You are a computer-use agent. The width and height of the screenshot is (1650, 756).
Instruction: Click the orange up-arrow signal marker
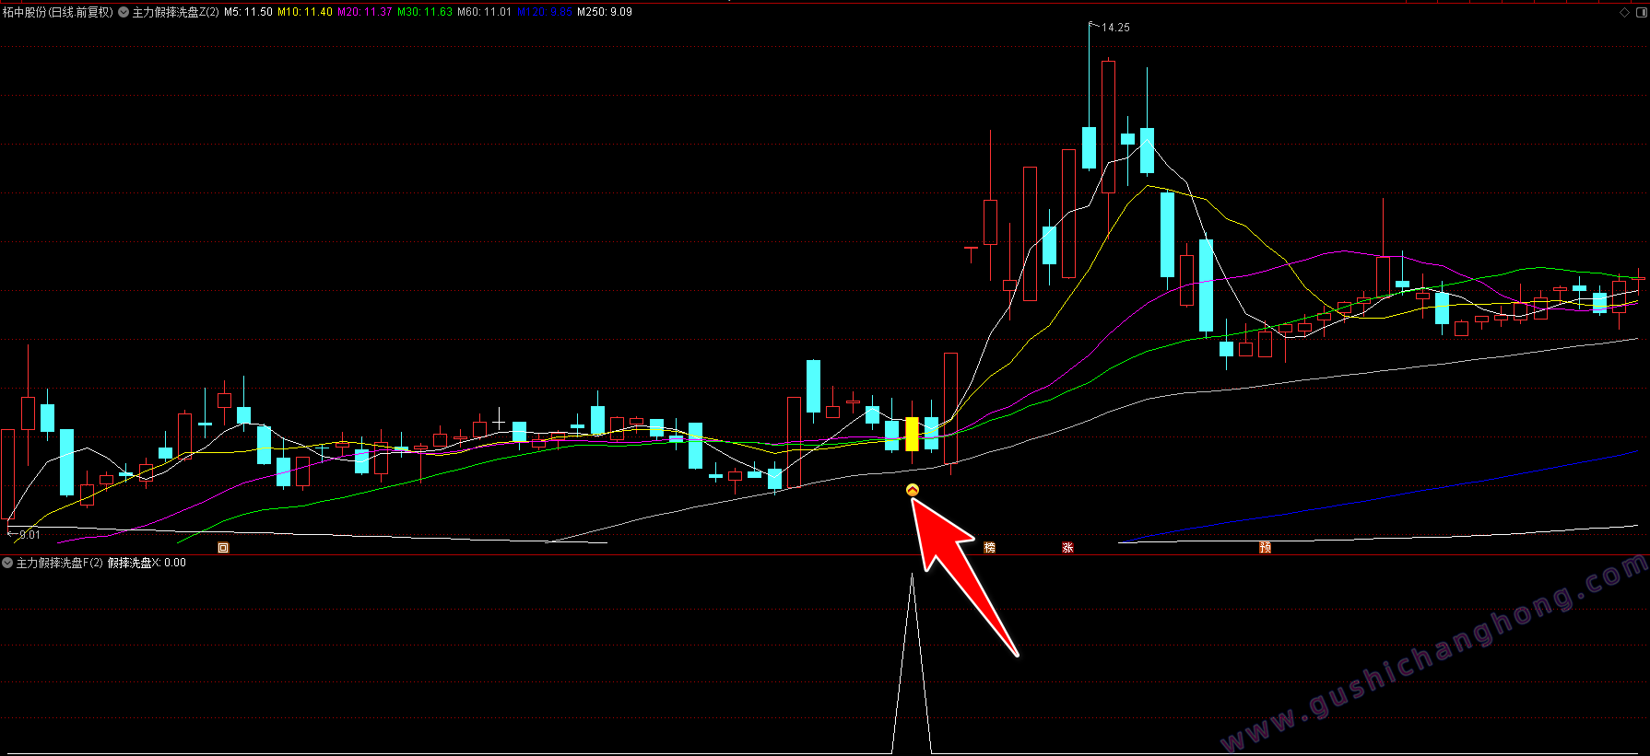[x=913, y=490]
